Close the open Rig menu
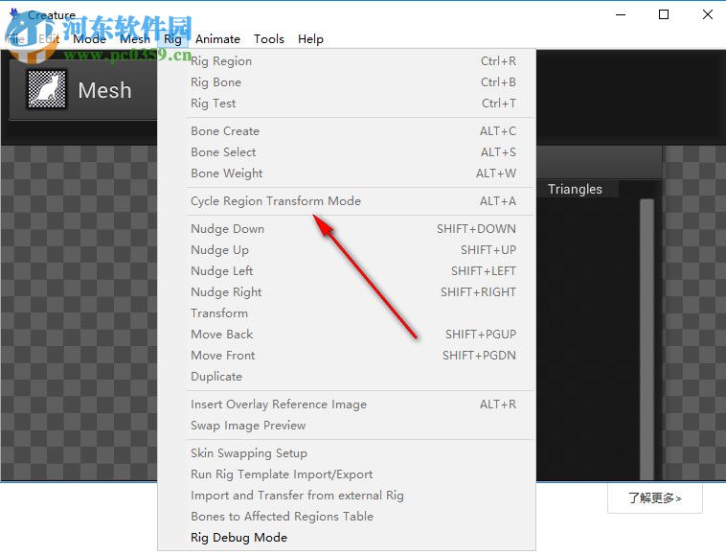This screenshot has height=555, width=726. point(172,39)
